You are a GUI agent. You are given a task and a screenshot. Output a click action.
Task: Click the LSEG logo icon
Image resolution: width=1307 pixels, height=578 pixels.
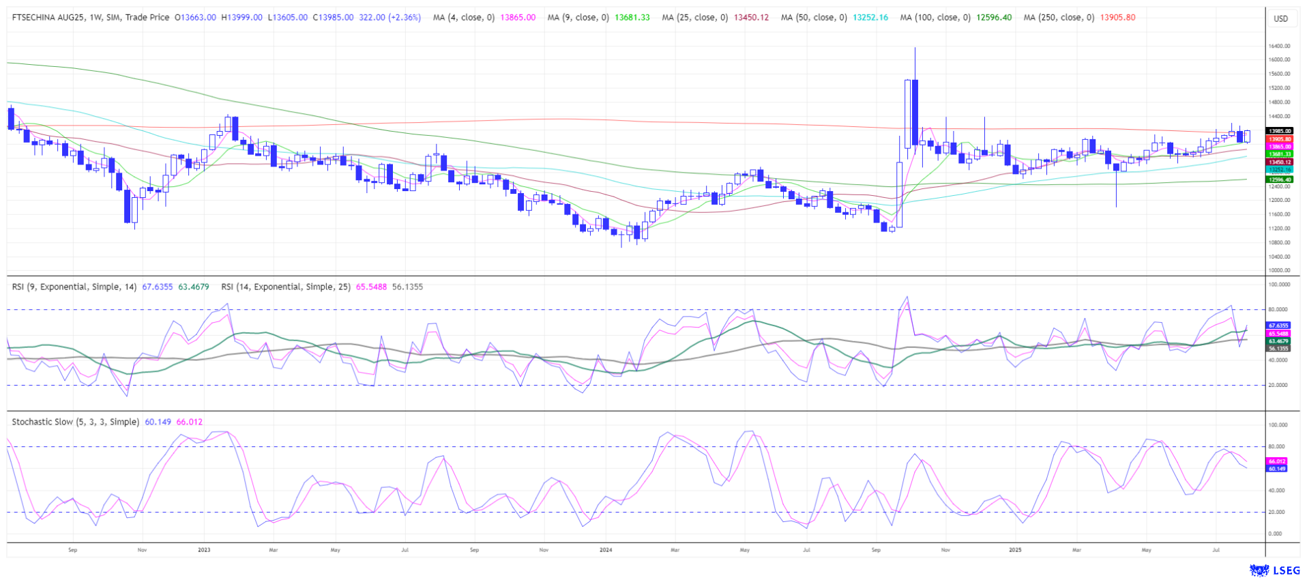[1259, 569]
